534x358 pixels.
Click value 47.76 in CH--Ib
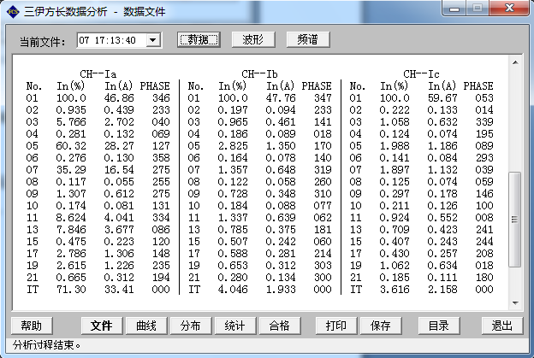click(281, 98)
